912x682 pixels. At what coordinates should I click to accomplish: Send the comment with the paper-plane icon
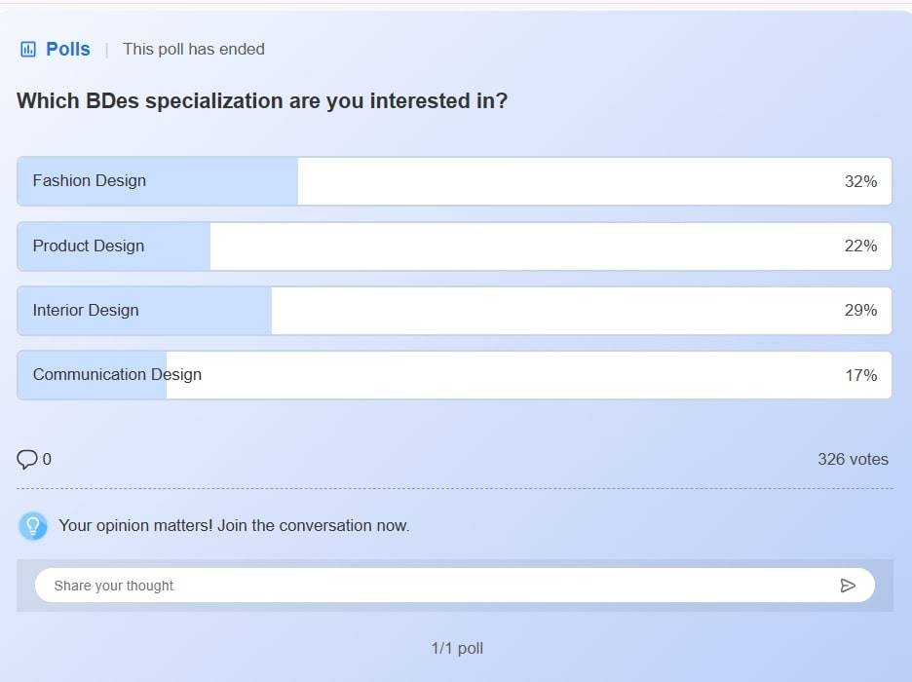(x=848, y=586)
